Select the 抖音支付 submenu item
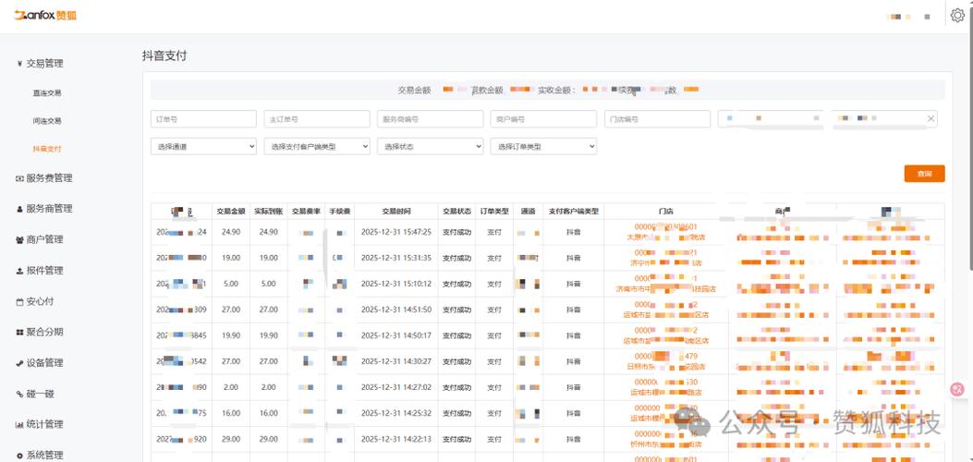The height and width of the screenshot is (462, 973). (47, 149)
